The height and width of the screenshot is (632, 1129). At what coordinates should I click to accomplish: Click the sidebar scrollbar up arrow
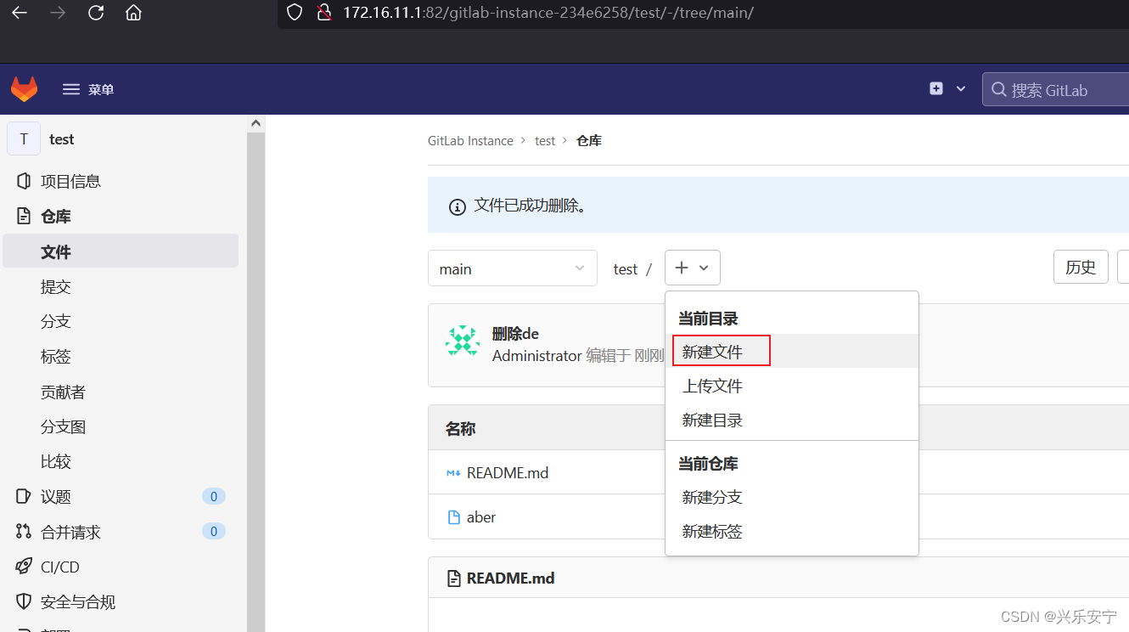256,123
